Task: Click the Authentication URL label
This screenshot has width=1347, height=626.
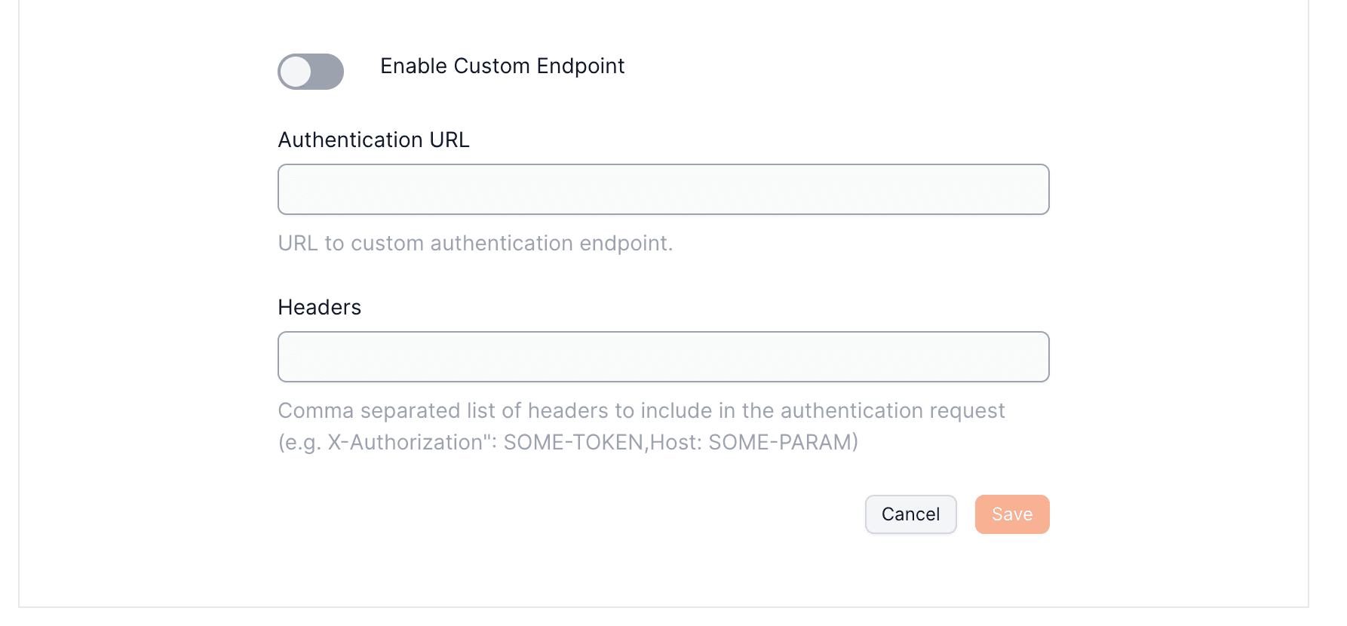Action: click(373, 140)
